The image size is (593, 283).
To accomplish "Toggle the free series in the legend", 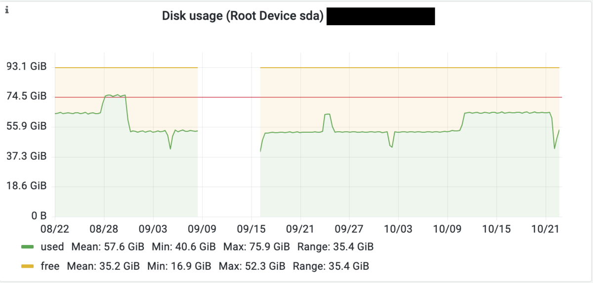I will click(50, 266).
